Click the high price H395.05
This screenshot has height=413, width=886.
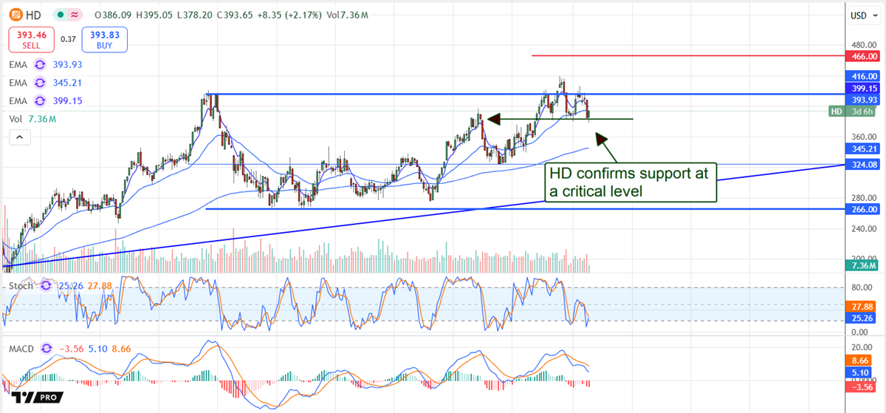tap(154, 15)
